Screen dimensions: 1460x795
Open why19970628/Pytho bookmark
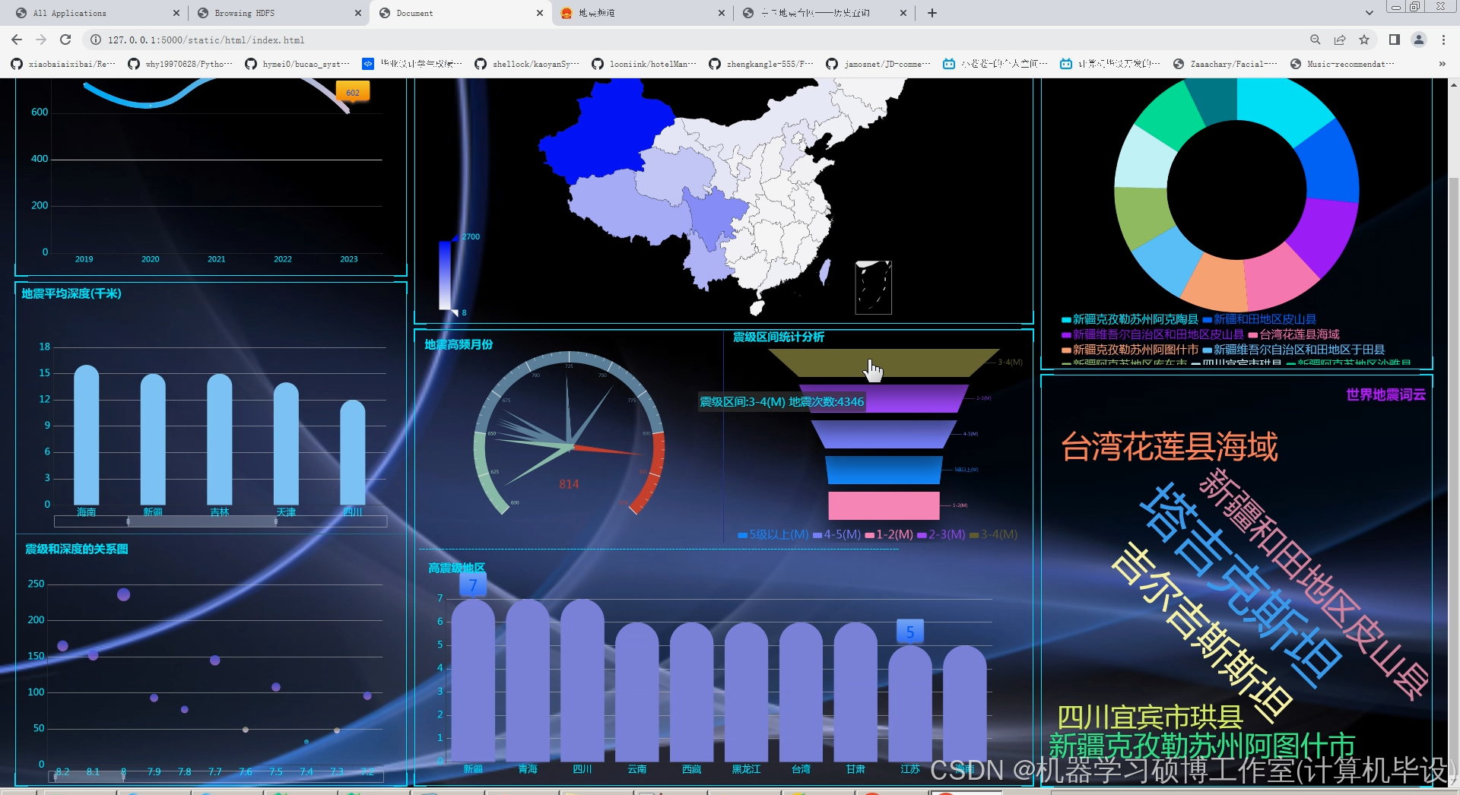(180, 64)
